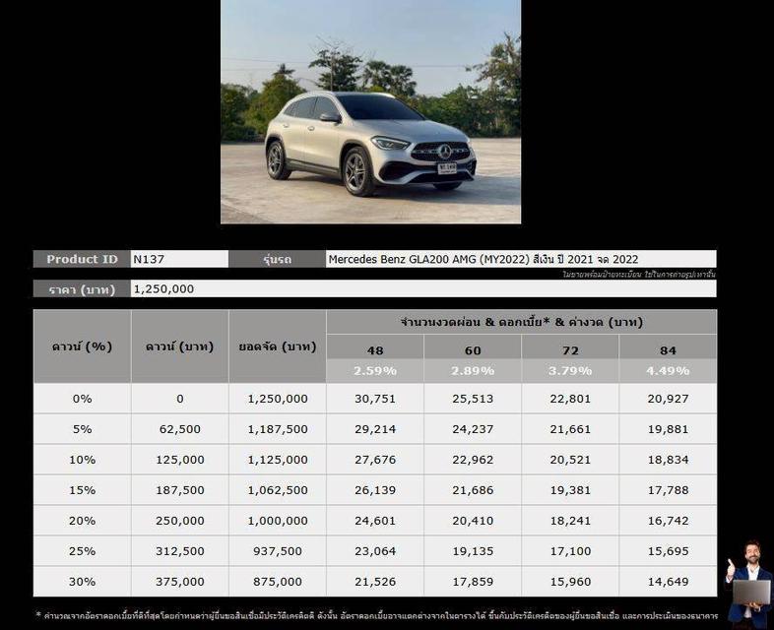774x630 pixels.
Task: Click the monthly payment 14,649
Action: (x=668, y=582)
